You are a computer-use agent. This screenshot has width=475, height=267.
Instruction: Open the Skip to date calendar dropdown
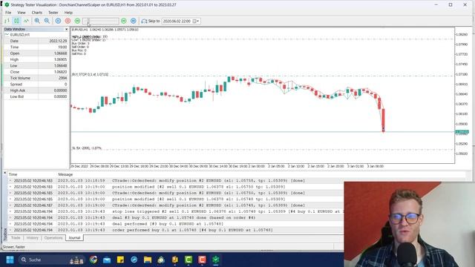196,21
